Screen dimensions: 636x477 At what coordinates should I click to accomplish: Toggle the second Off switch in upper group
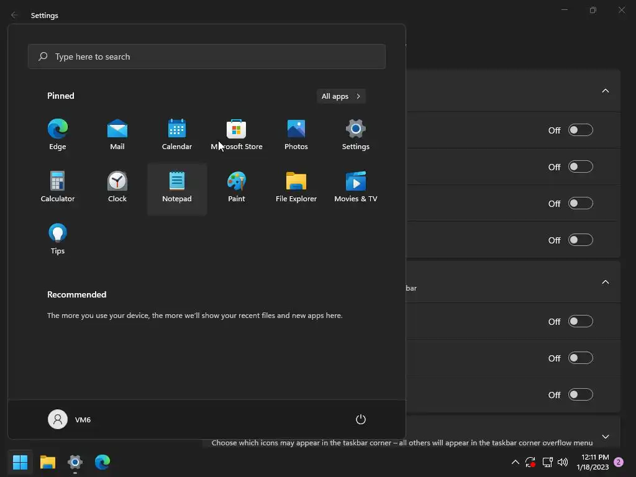click(581, 166)
